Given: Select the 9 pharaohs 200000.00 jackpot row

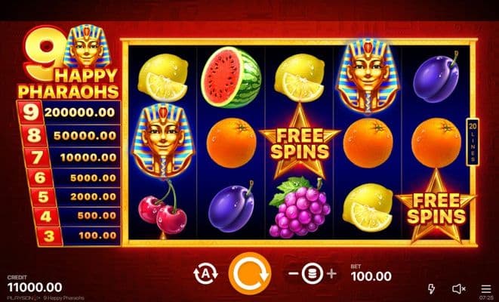Looking at the screenshot, I should [x=69, y=112].
